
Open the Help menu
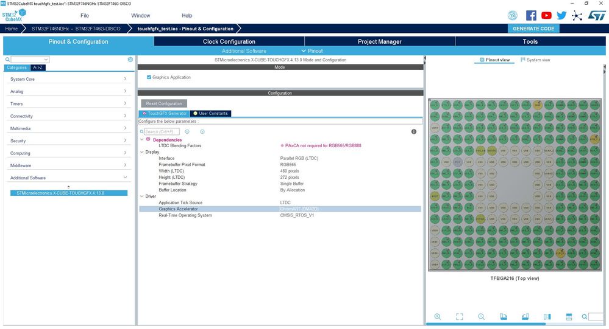(187, 15)
